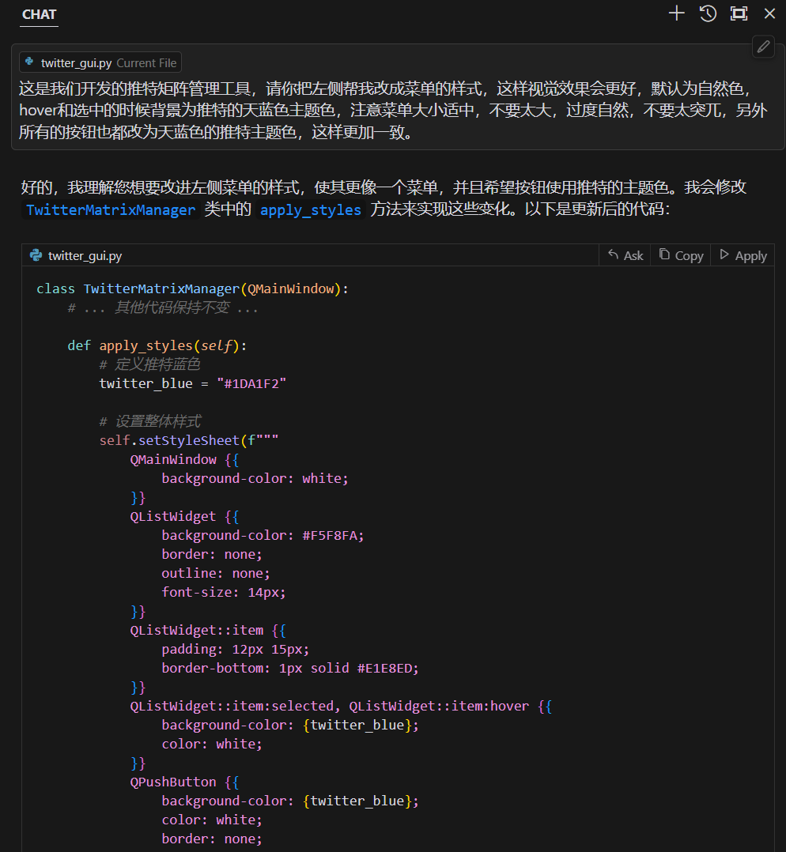Open twitter_gui.py from code block header
This screenshot has width=786, height=852.
[85, 256]
